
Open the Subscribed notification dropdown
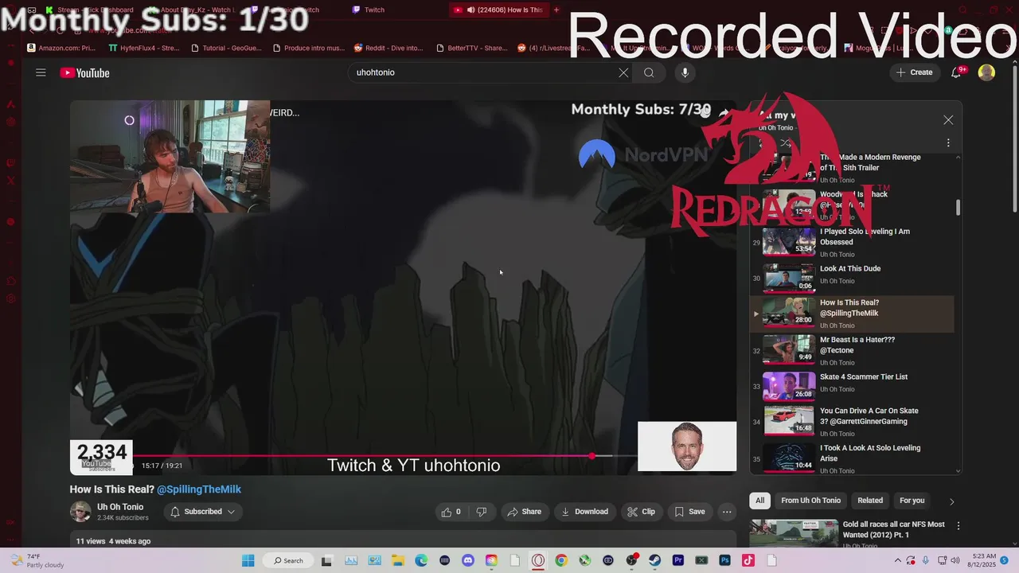203,512
